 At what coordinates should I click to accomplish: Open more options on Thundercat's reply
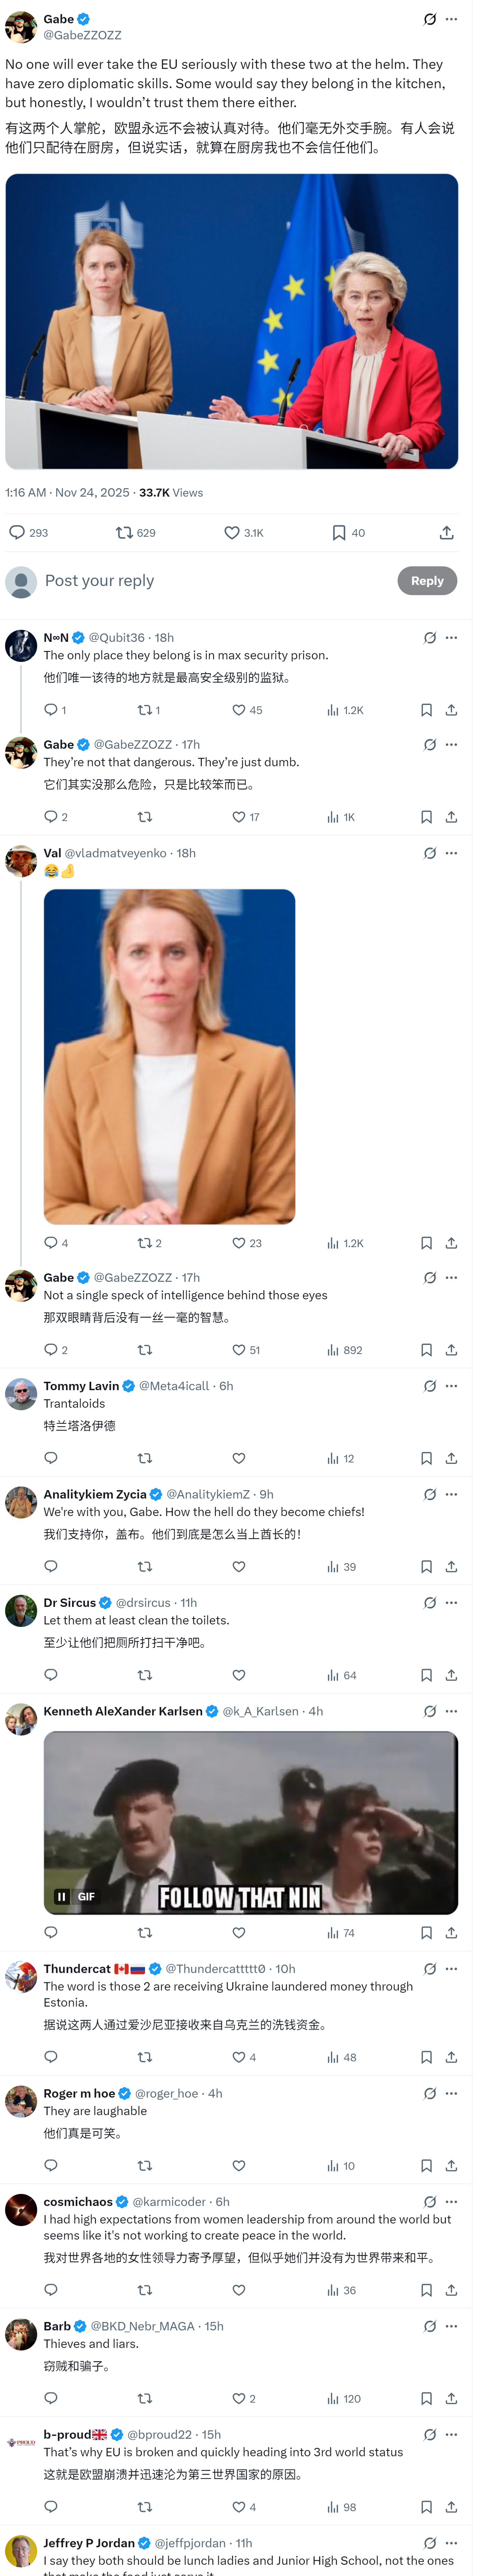(x=452, y=1968)
